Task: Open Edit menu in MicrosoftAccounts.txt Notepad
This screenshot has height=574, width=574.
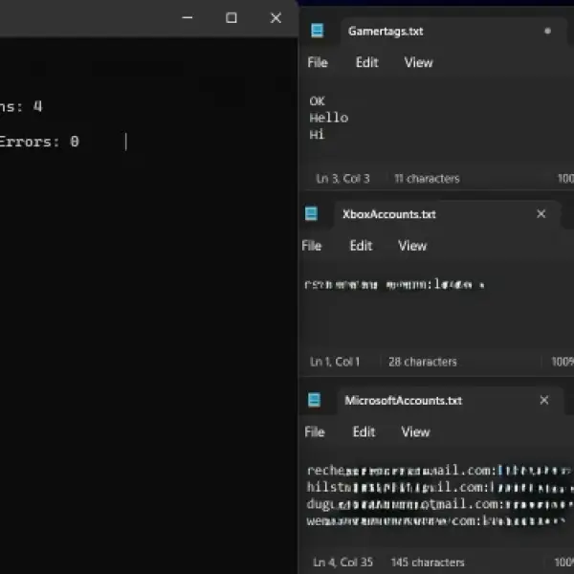Action: click(364, 432)
